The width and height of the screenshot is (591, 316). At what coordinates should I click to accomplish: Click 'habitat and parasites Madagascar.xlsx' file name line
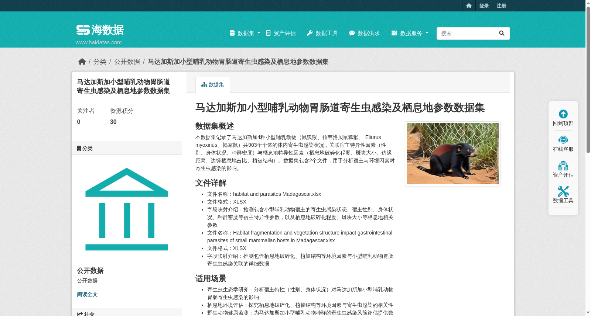point(264,194)
